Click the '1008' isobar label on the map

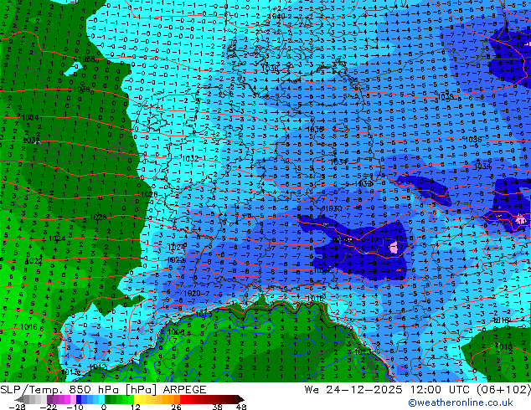click(x=176, y=332)
